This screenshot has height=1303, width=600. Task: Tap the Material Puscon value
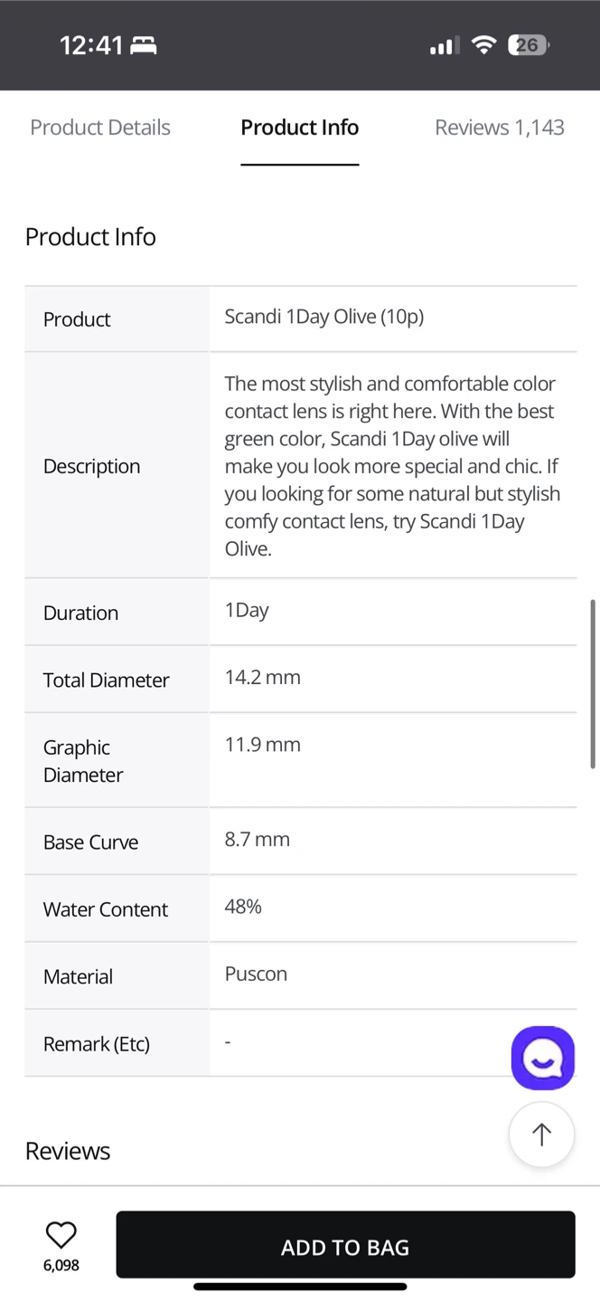[x=256, y=975]
